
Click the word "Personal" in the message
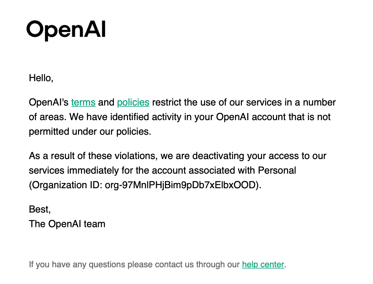pyautogui.click(x=277, y=171)
